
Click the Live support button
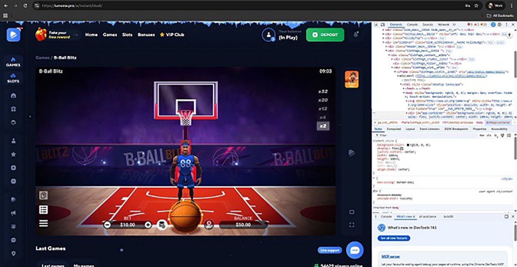[x=330, y=250]
